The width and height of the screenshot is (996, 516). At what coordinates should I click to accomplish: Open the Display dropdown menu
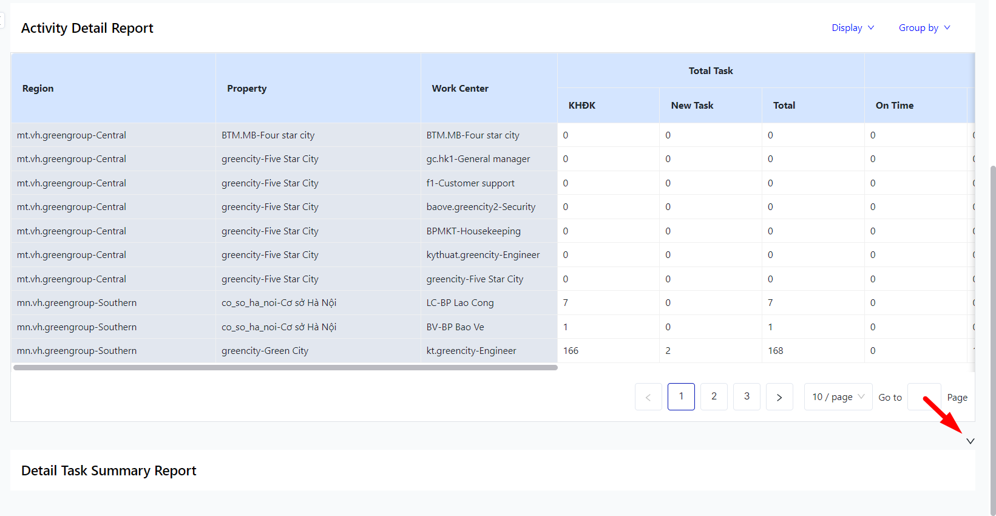(852, 28)
